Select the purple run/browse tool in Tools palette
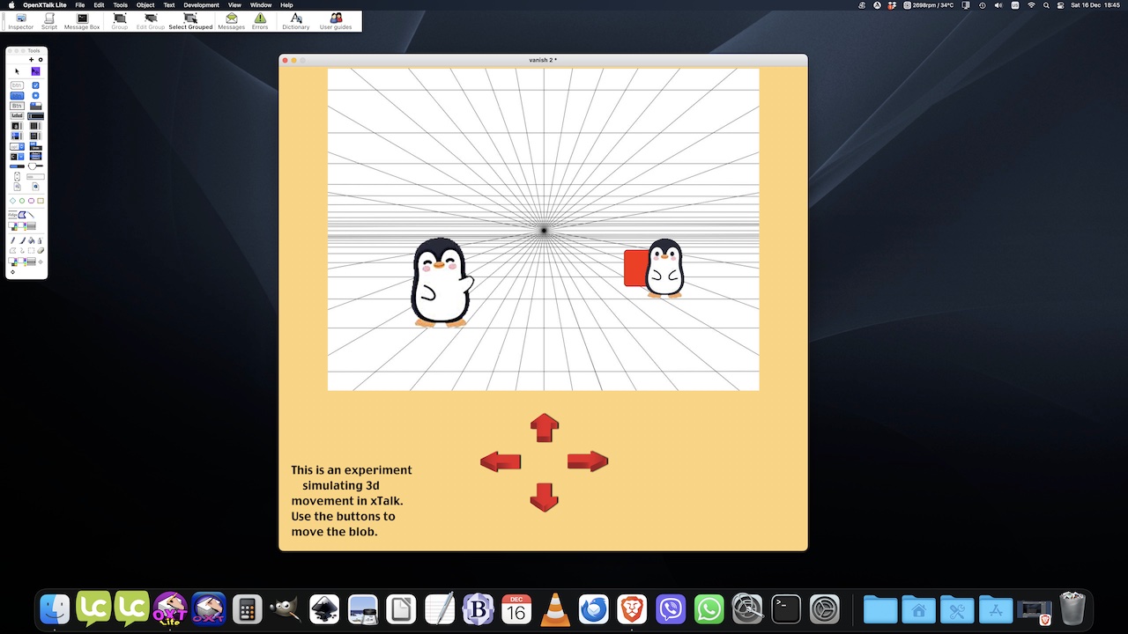 pos(35,71)
